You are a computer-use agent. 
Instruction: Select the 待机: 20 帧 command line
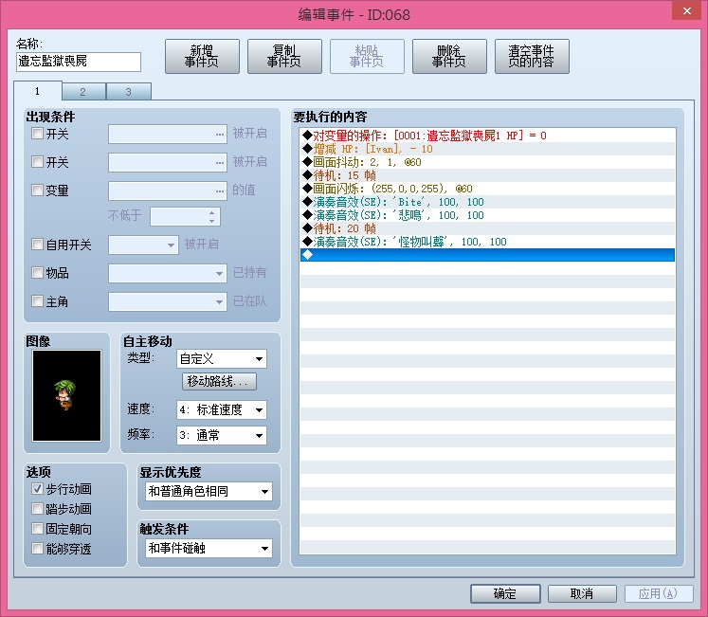click(x=488, y=228)
